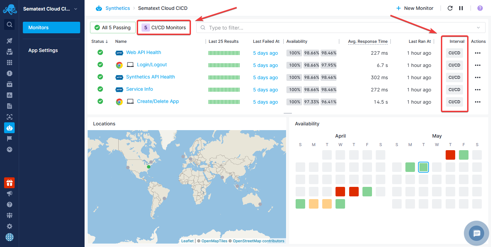Image resolution: width=491 pixels, height=247 pixels.
Task: Click the 14.5 s response time value
Action: tap(381, 102)
